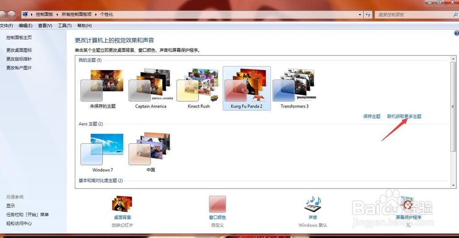Click the 联机获取更多主题 link
Screen dimensions: 459x238
click(404, 116)
